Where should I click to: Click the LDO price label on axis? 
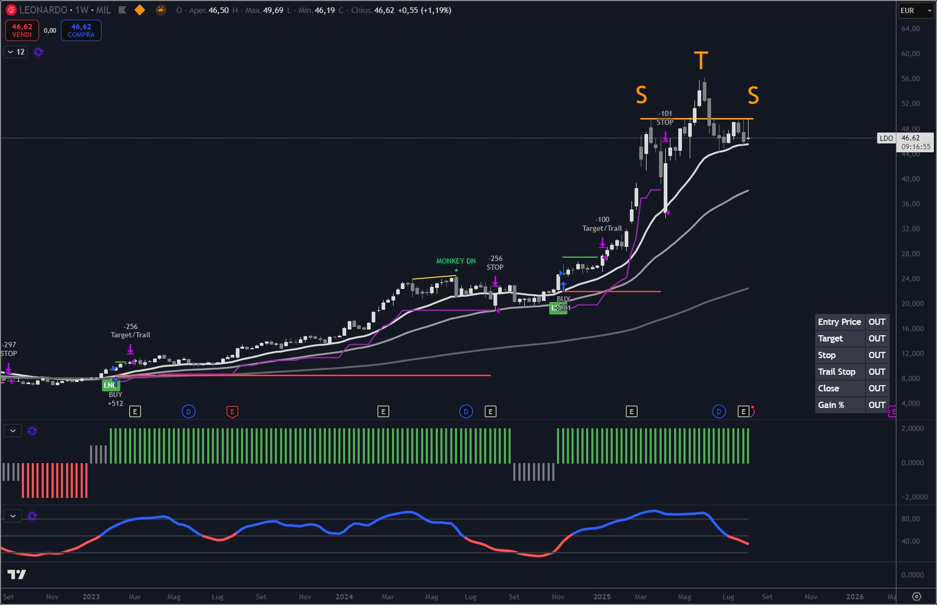(886, 138)
